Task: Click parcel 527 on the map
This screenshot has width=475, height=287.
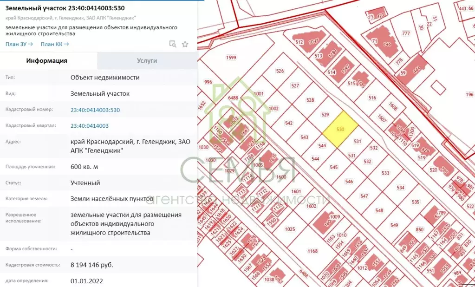Action: coord(295,86)
